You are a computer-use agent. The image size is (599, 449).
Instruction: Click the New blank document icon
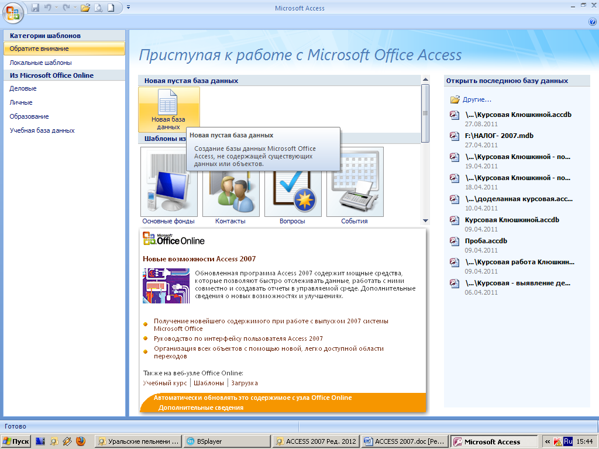click(x=111, y=8)
